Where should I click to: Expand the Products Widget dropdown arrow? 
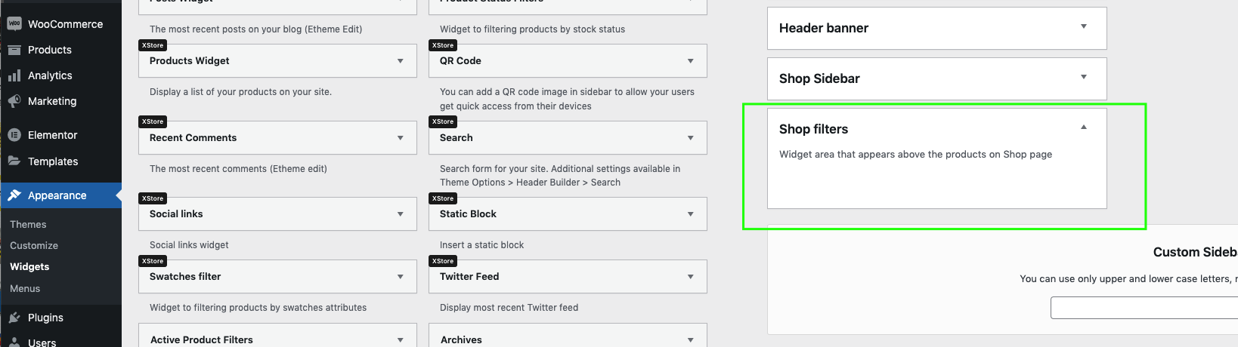pyautogui.click(x=401, y=61)
